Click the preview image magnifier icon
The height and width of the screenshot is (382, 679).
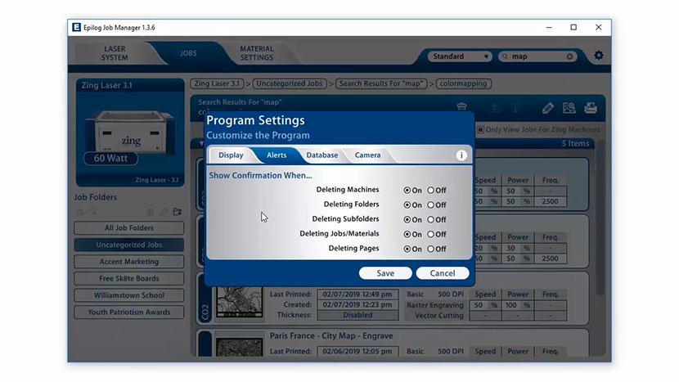click(569, 108)
